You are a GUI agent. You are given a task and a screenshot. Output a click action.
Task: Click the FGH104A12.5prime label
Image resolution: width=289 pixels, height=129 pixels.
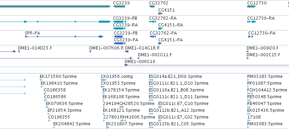[x=267, y=90]
